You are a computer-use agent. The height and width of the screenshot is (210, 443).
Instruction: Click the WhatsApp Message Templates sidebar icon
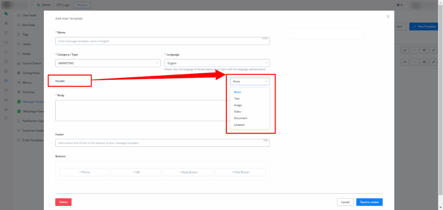coord(19,102)
